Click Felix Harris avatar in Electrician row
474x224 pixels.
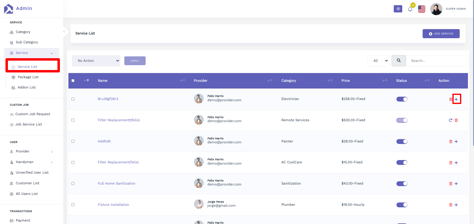(199, 99)
